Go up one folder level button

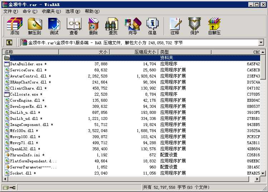[9, 42]
